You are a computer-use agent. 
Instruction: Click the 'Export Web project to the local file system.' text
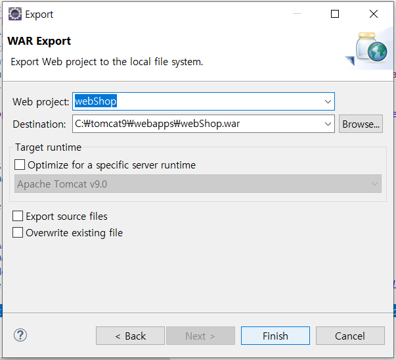click(107, 62)
